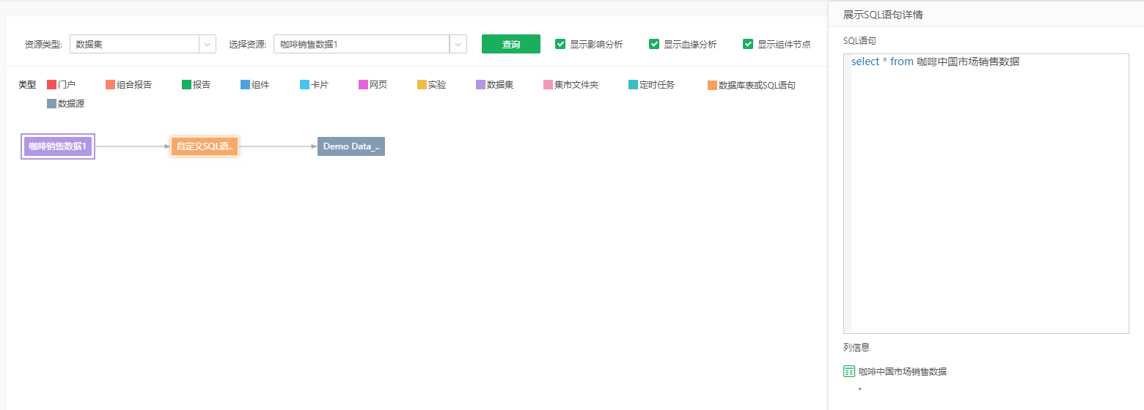Select the Demo Data_.. graph node
This screenshot has width=1144, height=410.
click(x=351, y=146)
